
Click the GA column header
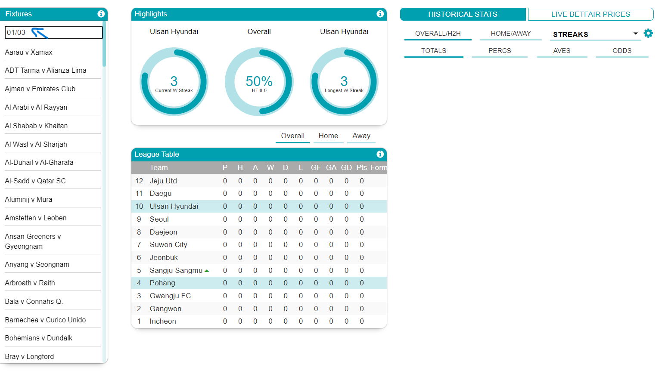coord(331,167)
